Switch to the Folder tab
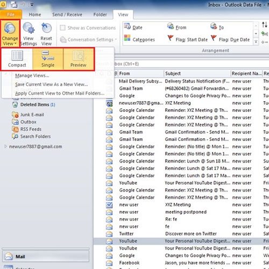Image resolution: width=269 pixels, height=269 pixels. tap(100, 15)
